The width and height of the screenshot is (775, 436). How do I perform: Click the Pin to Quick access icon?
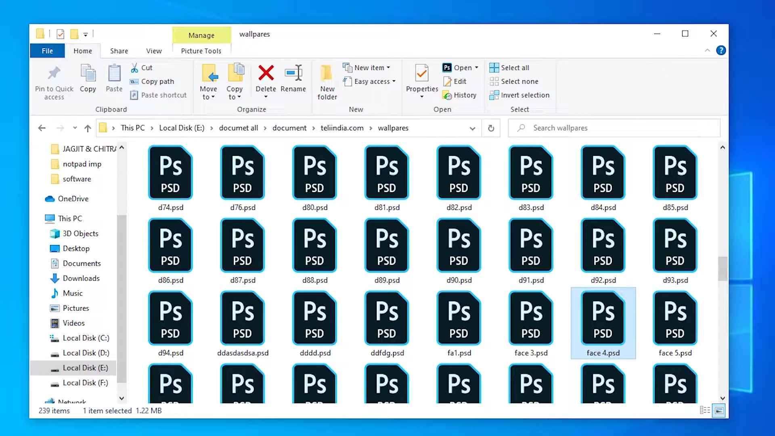point(54,73)
